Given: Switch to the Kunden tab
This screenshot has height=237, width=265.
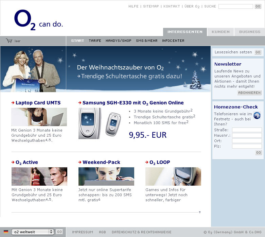Looking at the screenshot, I should coord(220,32).
